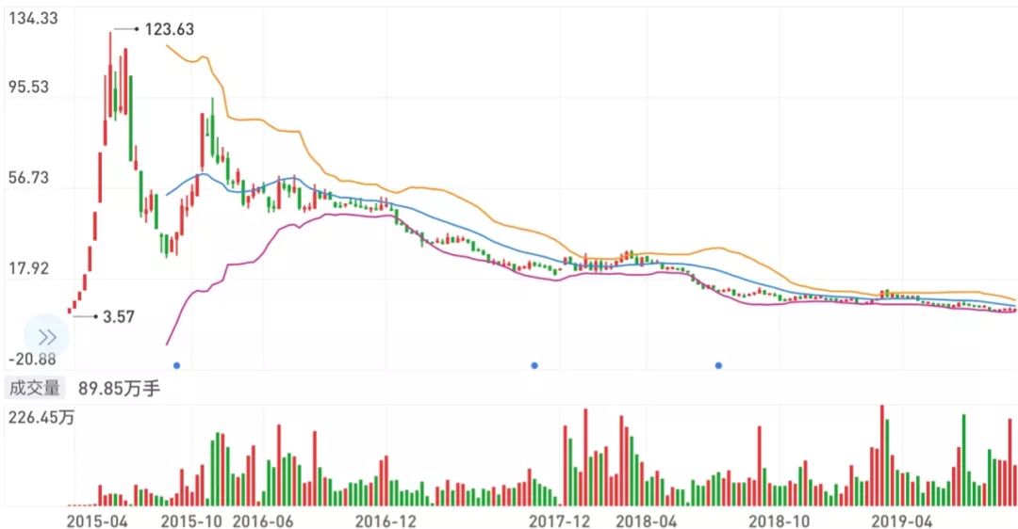1018x529 pixels.
Task: Click the 2015-04 date label
Action: point(97,521)
